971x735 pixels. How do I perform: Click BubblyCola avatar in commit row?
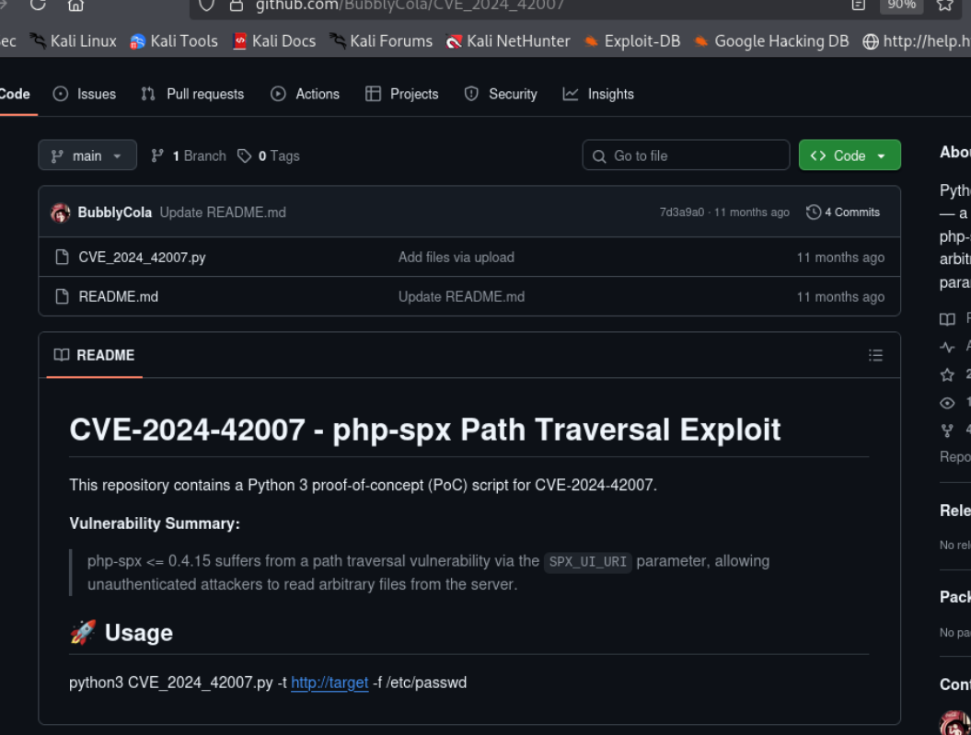tap(61, 212)
